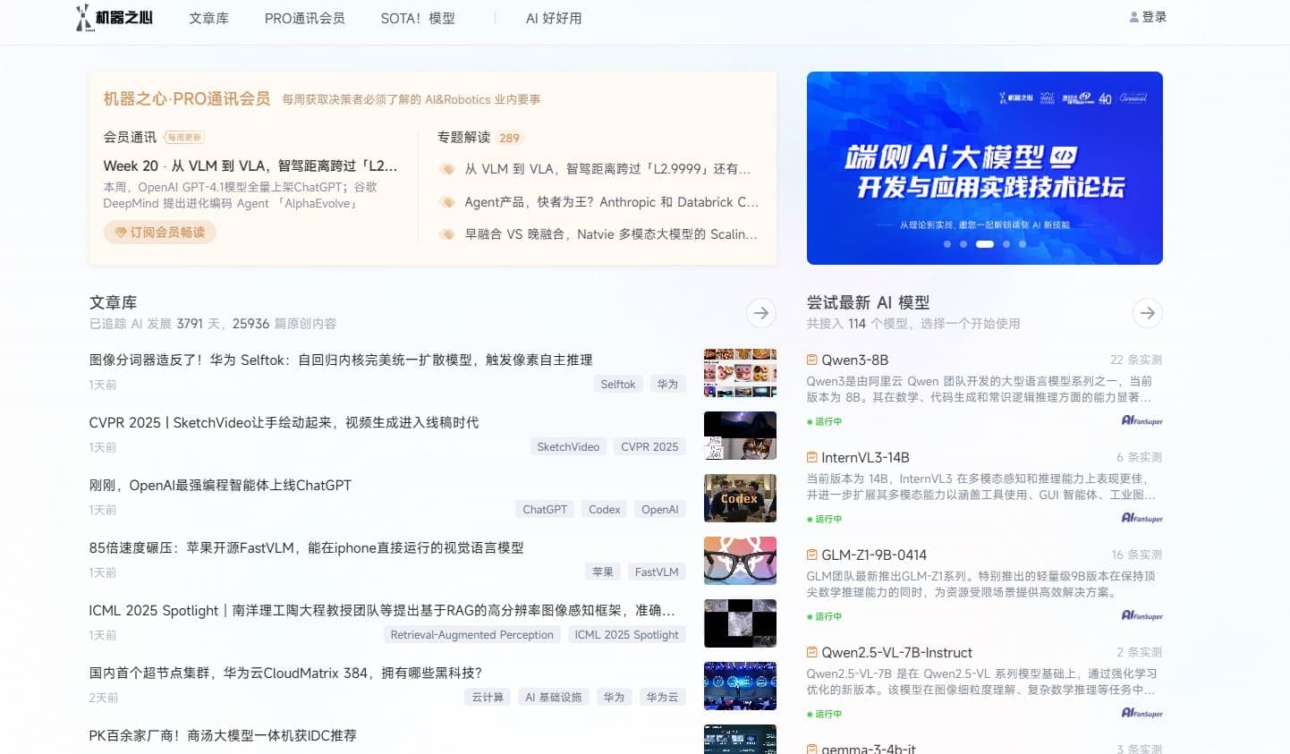Open the 专题解读 289 topic list
This screenshot has width=1290, height=754.
[x=474, y=137]
